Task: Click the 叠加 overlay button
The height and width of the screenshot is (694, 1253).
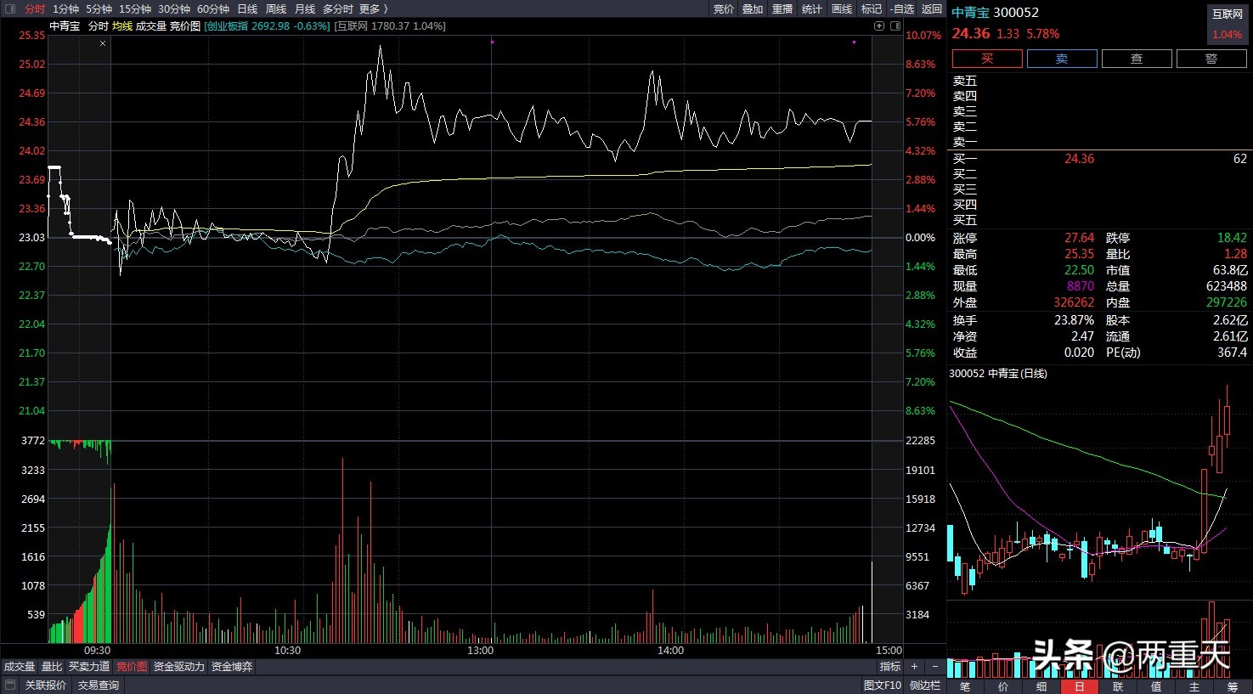Action: (x=753, y=8)
